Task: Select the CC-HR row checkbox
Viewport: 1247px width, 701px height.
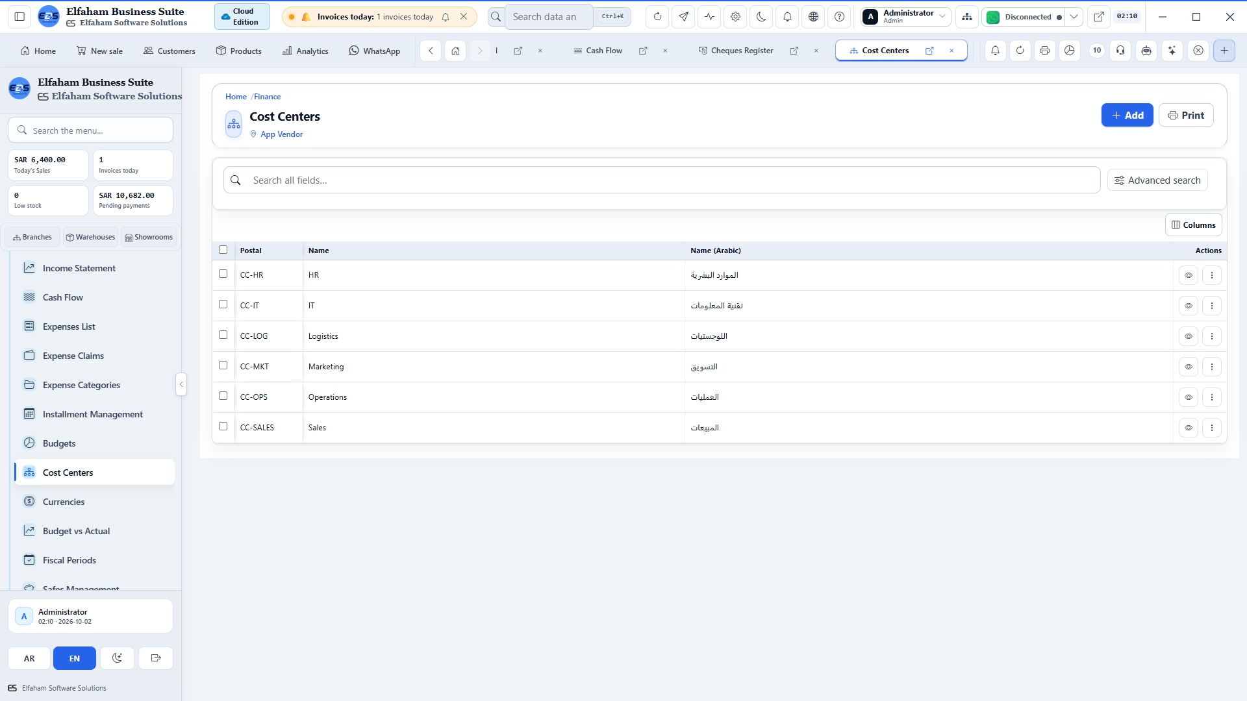Action: [223, 274]
